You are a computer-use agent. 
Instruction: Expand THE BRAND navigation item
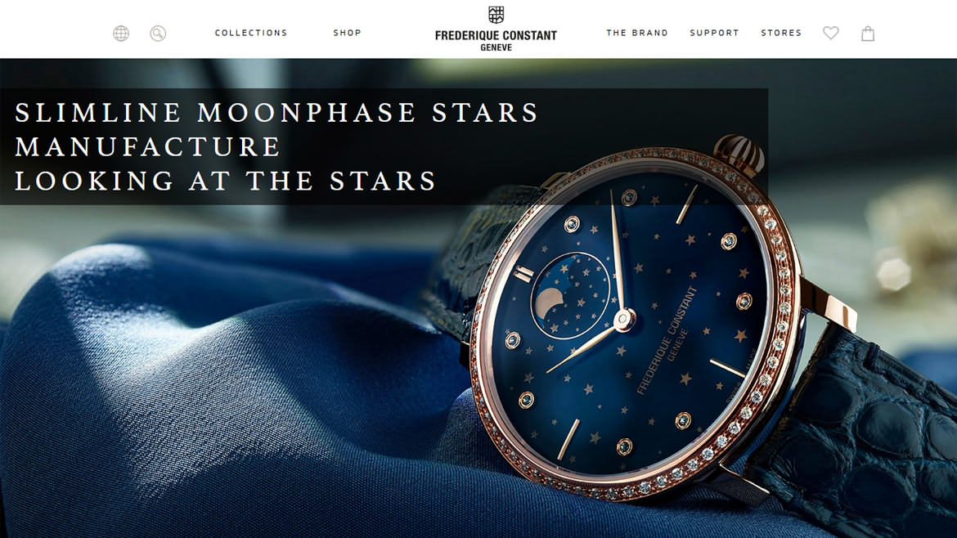pyautogui.click(x=637, y=33)
